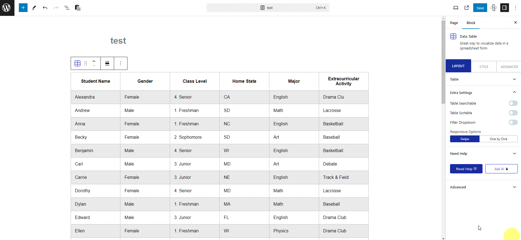Select the 2. Sophomore class level cell
This screenshot has width=521, height=240.
[195, 137]
